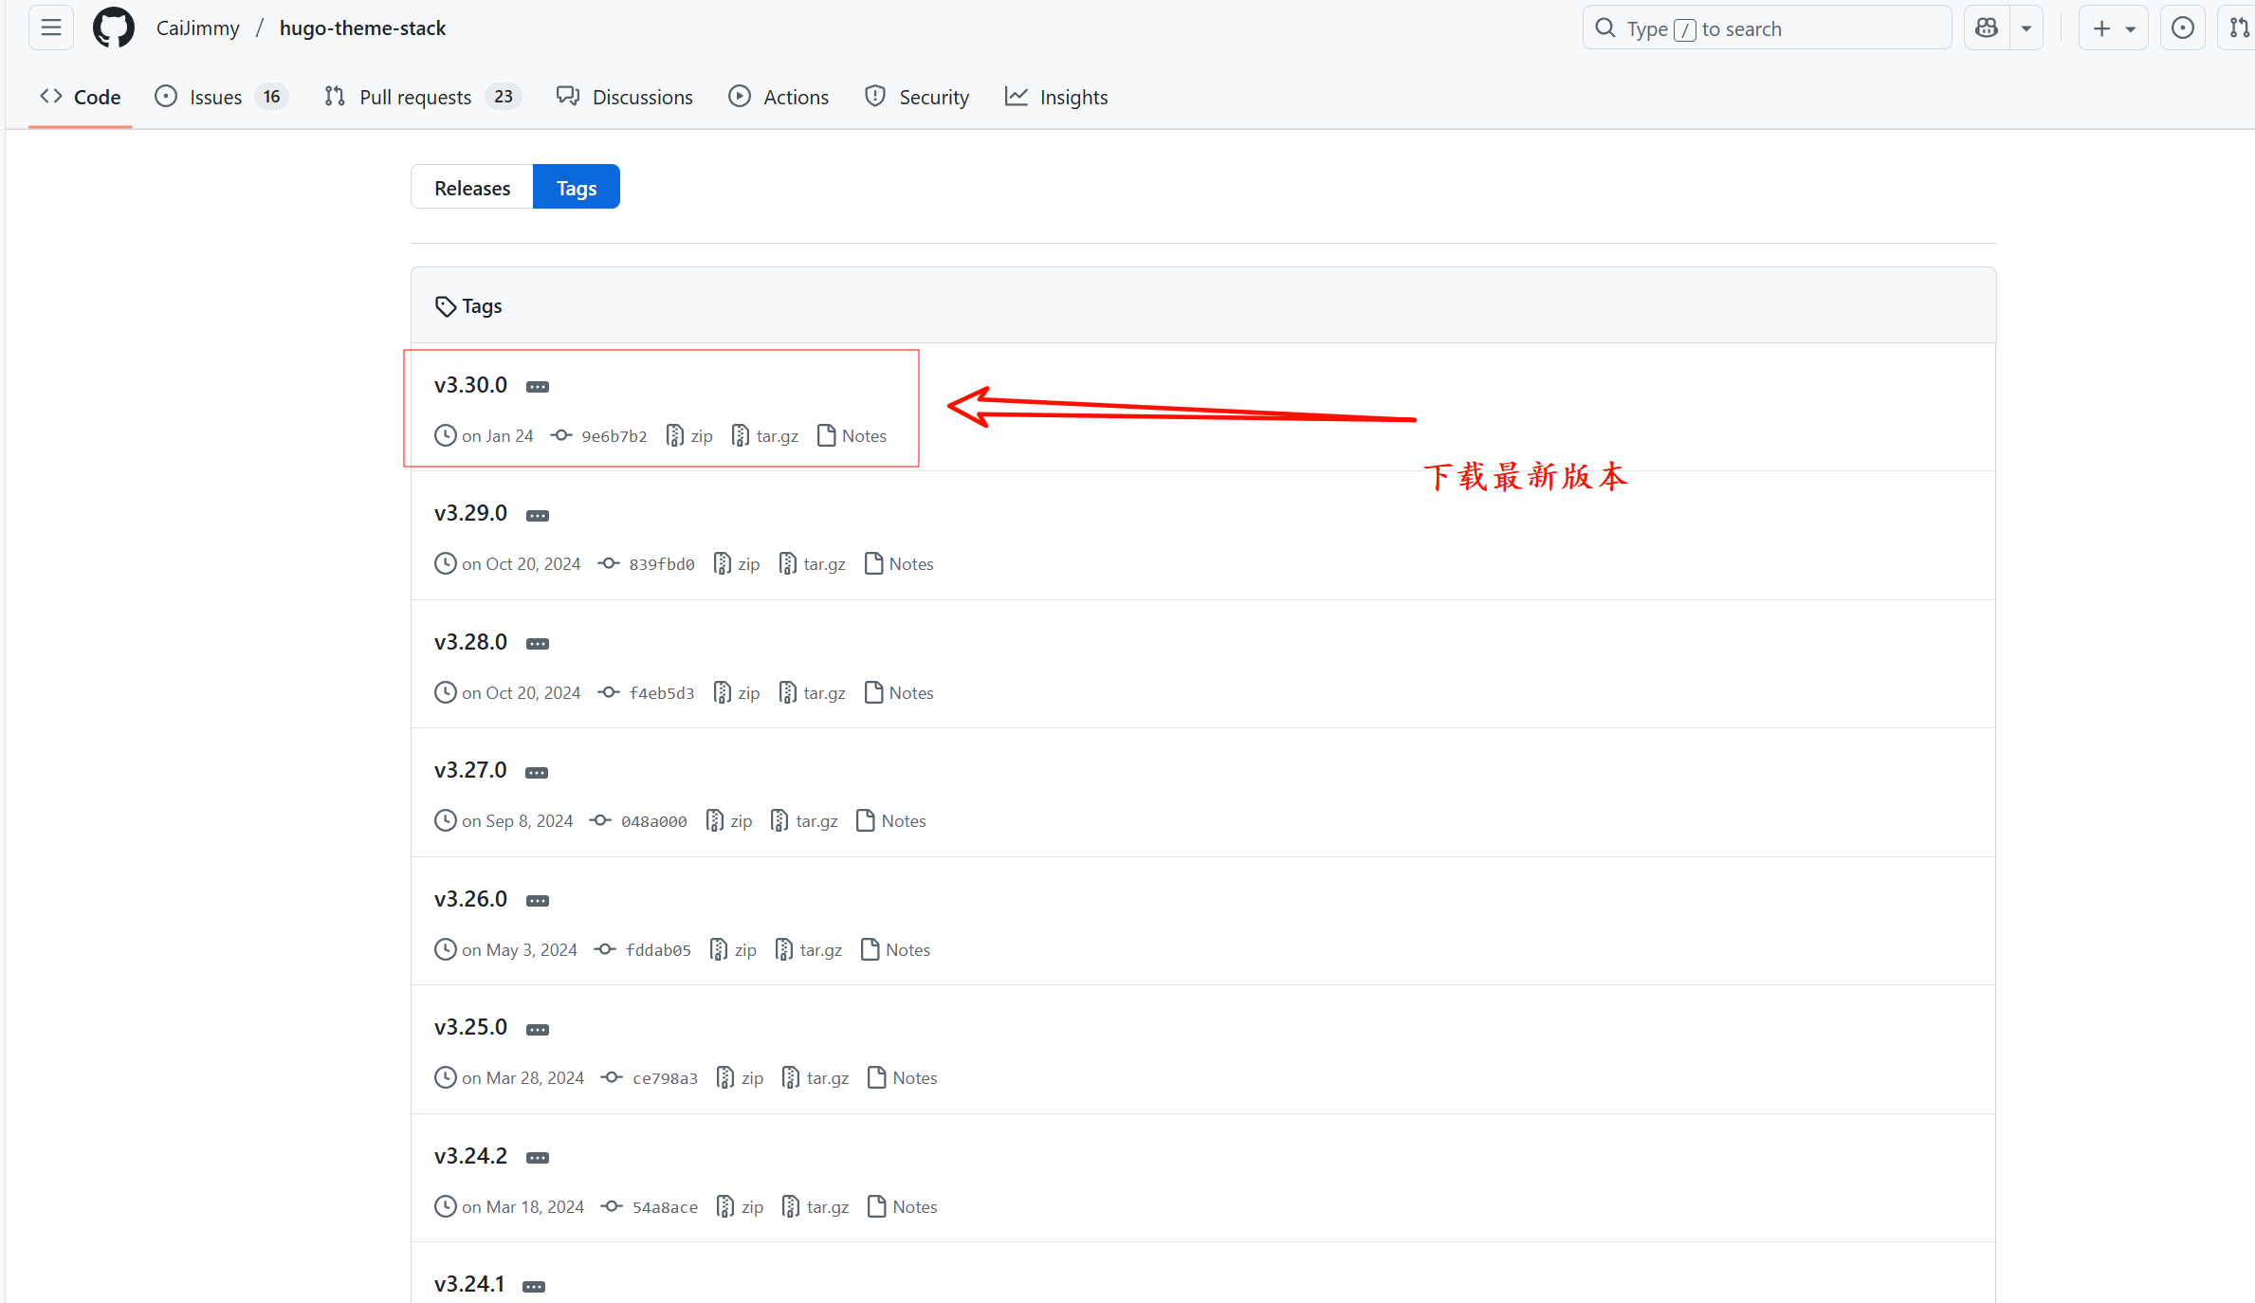2255x1303 pixels.
Task: Open the 9e6b7b2 commit link
Action: click(x=614, y=436)
